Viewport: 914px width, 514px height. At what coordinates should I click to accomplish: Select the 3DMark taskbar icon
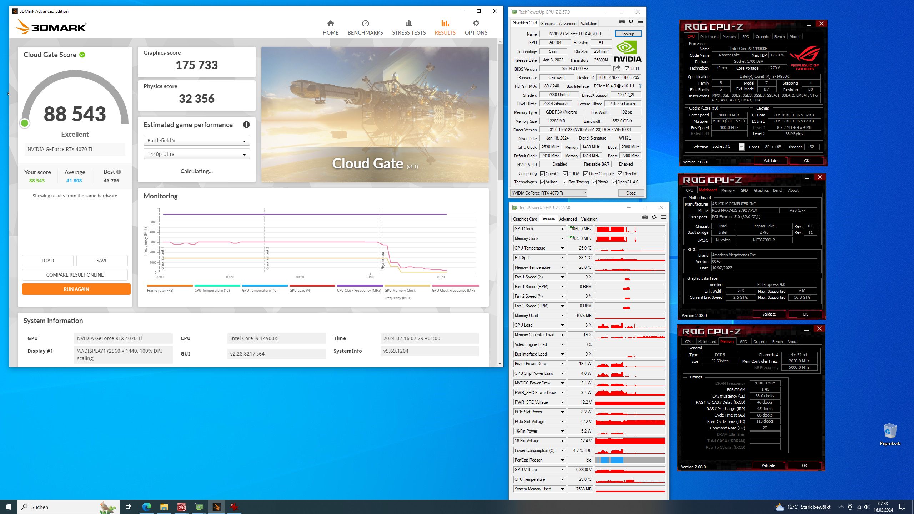[x=217, y=507]
